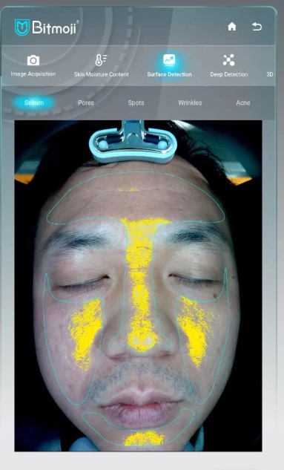The height and width of the screenshot is (470, 284).
Task: Click the Deep Detection label
Action: [x=229, y=74]
